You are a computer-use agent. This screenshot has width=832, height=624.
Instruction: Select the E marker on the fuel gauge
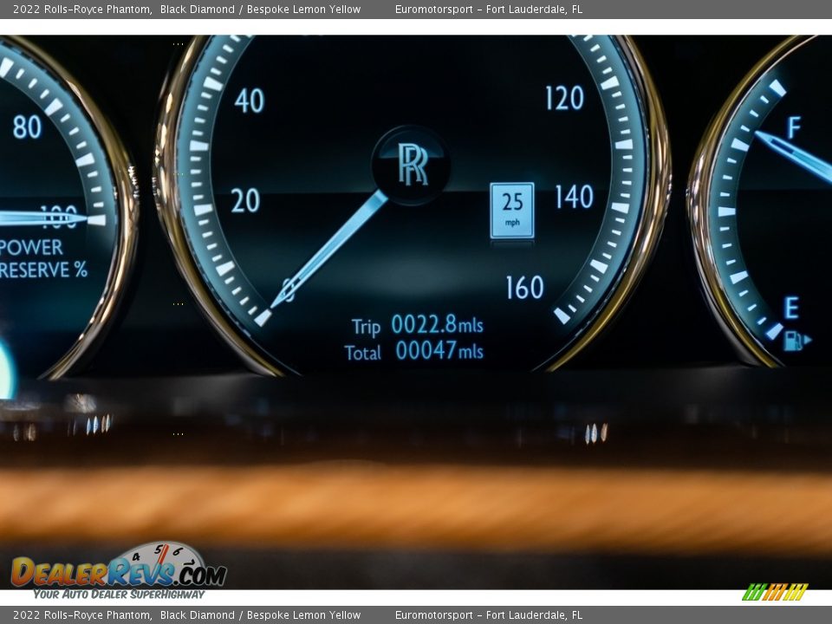790,305
